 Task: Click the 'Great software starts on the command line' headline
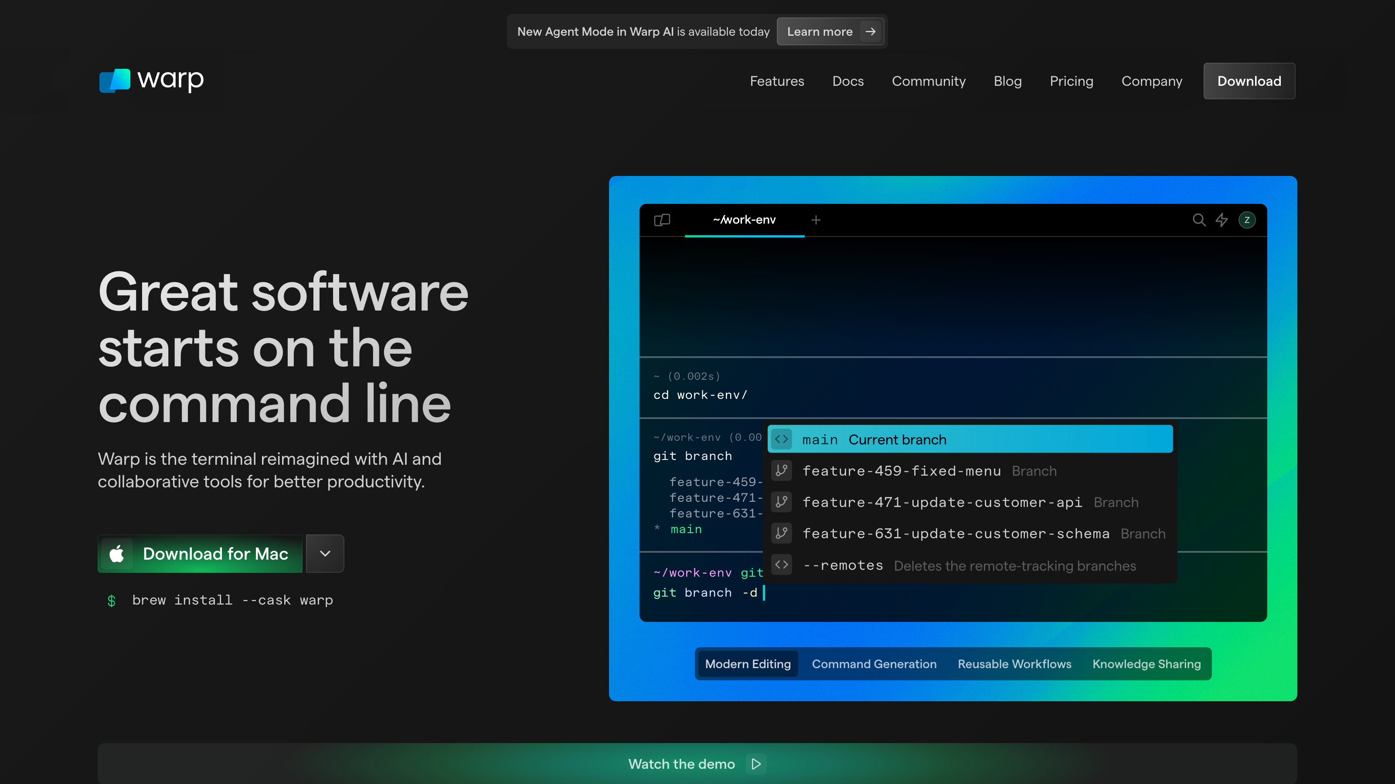[x=283, y=348]
